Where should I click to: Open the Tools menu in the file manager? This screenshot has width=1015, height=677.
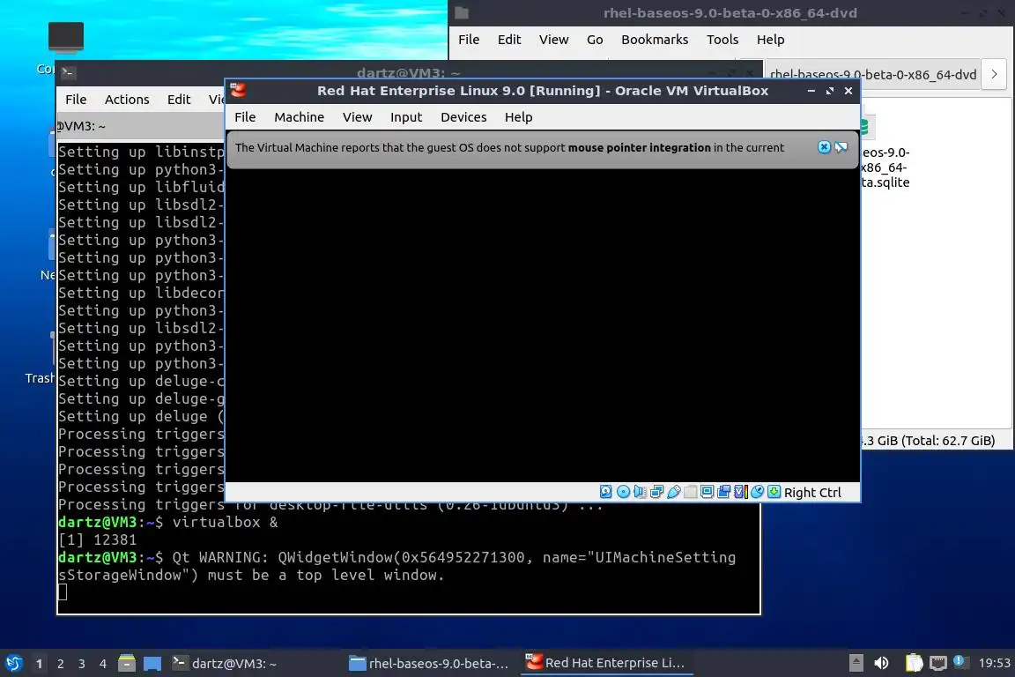coord(722,40)
